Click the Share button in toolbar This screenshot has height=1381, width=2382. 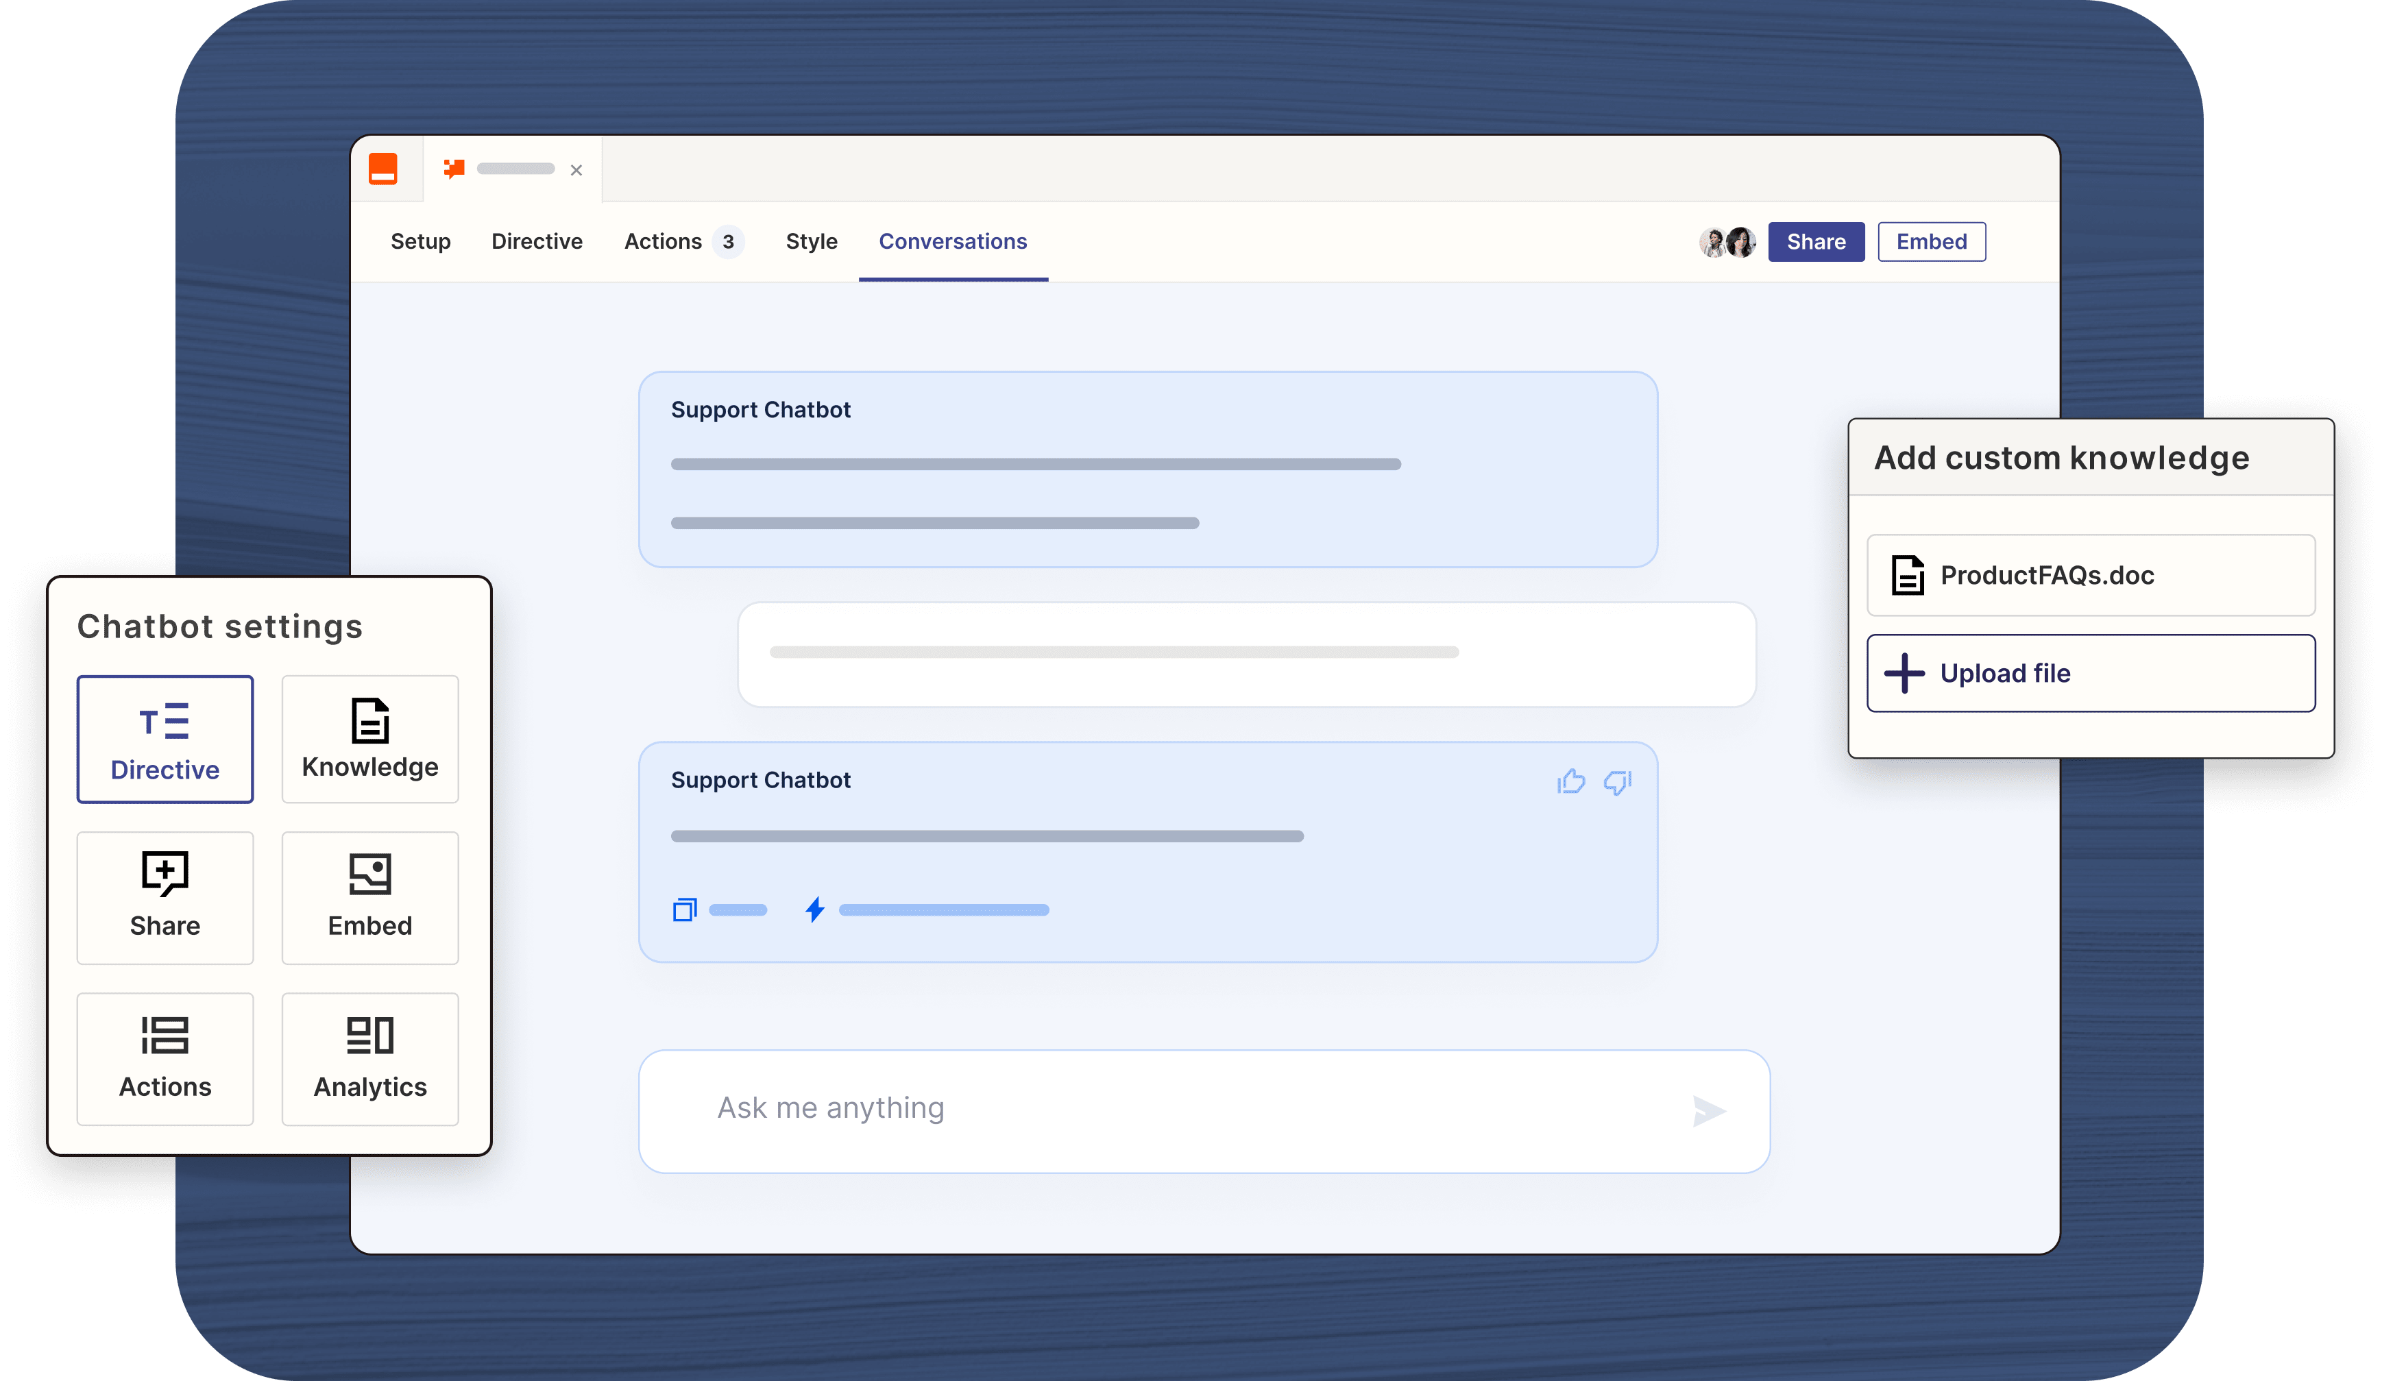1815,242
